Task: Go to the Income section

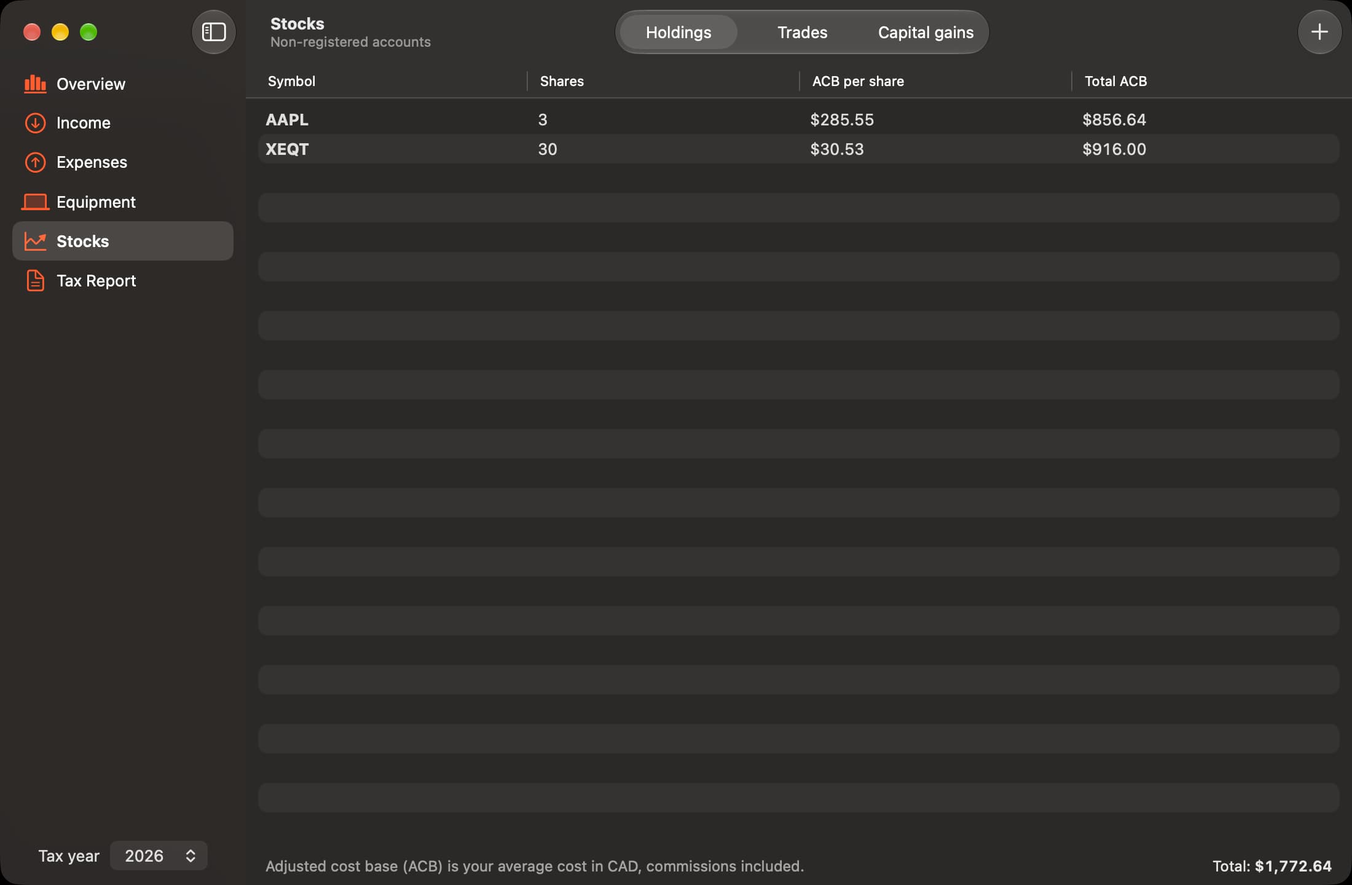Action: pyautogui.click(x=123, y=123)
